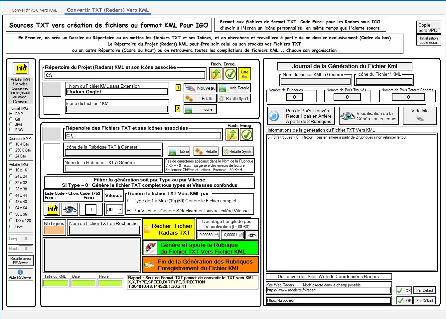
Task: Click the rocket Génère et ajoute la Rubrique button
Action: point(200,248)
